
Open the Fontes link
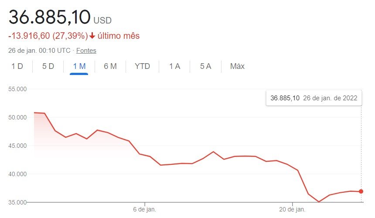click(86, 51)
